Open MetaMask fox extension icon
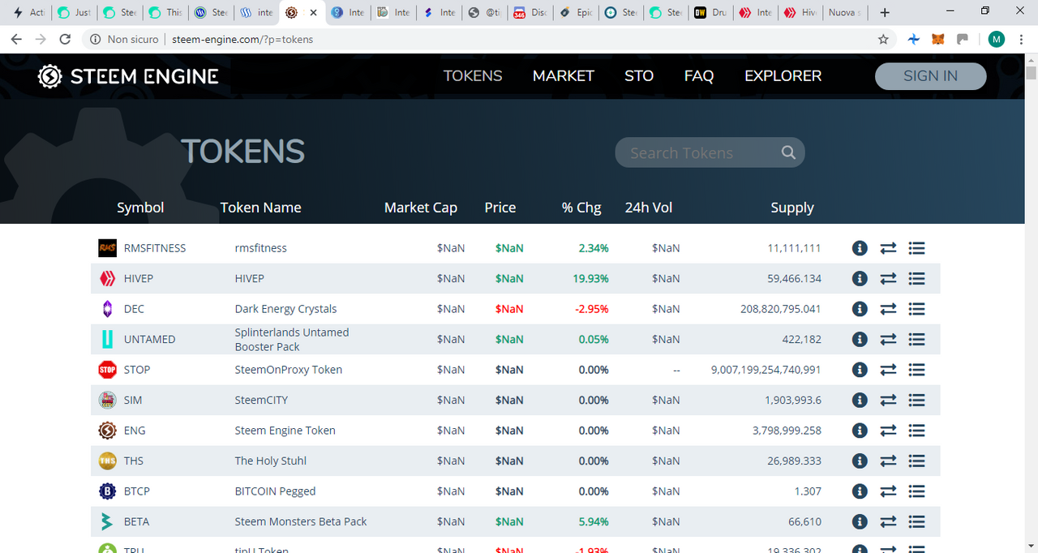 click(938, 39)
